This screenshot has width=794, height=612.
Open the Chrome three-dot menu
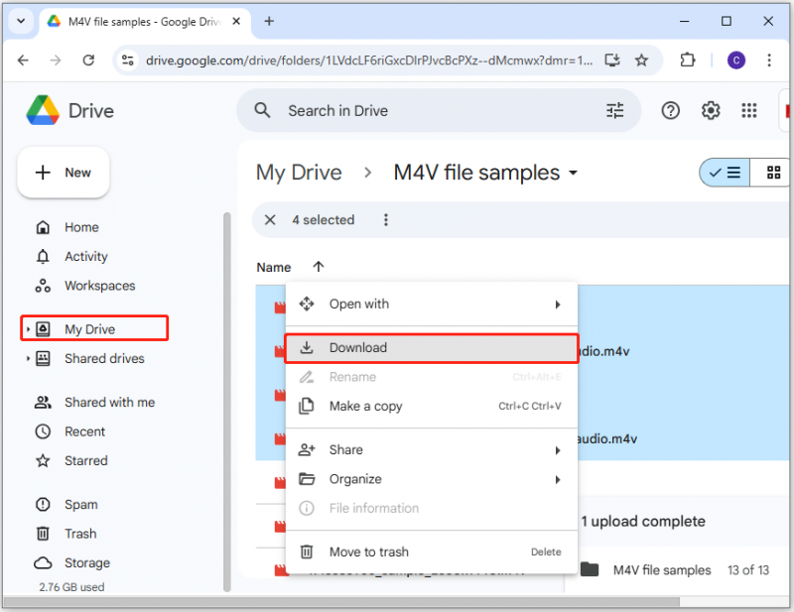pyautogui.click(x=768, y=61)
